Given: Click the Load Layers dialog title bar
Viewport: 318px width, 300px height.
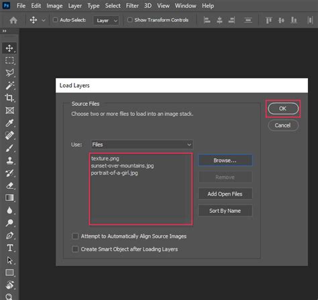Looking at the screenshot, I should (182, 86).
